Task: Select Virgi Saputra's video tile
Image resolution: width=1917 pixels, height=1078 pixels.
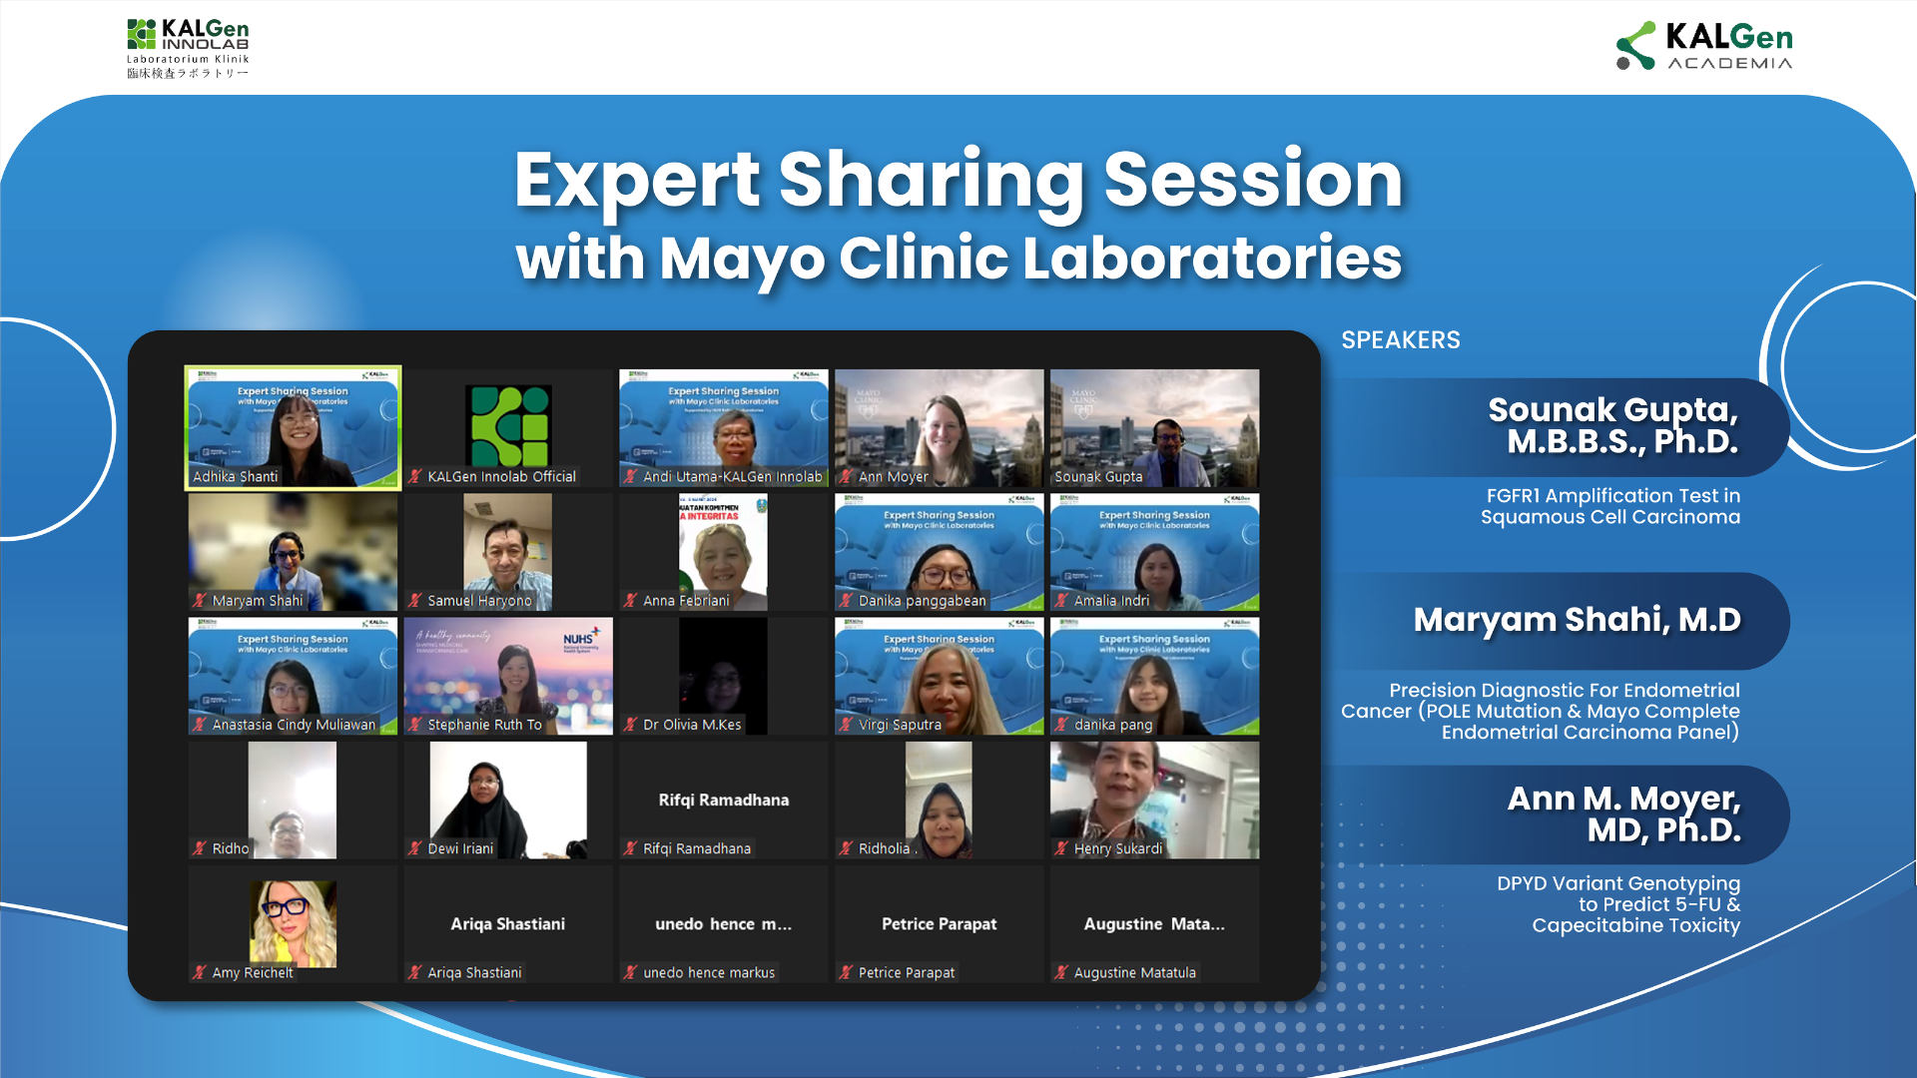Action: (x=940, y=676)
